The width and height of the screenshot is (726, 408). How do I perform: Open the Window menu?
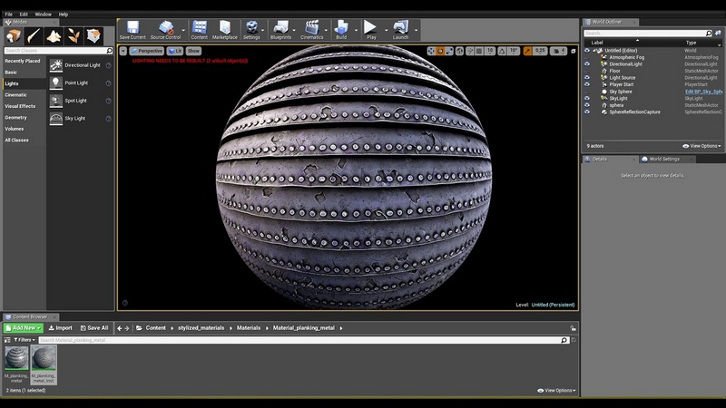click(43, 15)
